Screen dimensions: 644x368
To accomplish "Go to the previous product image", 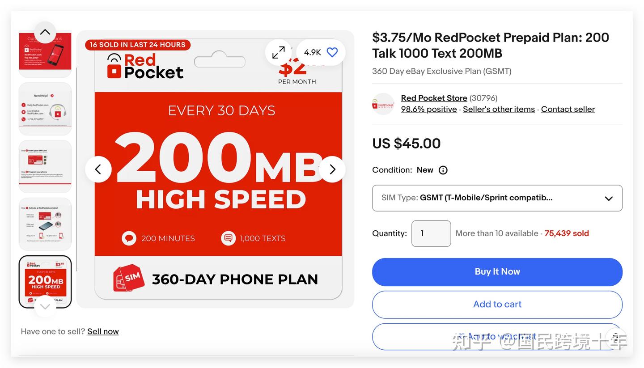I will click(98, 169).
